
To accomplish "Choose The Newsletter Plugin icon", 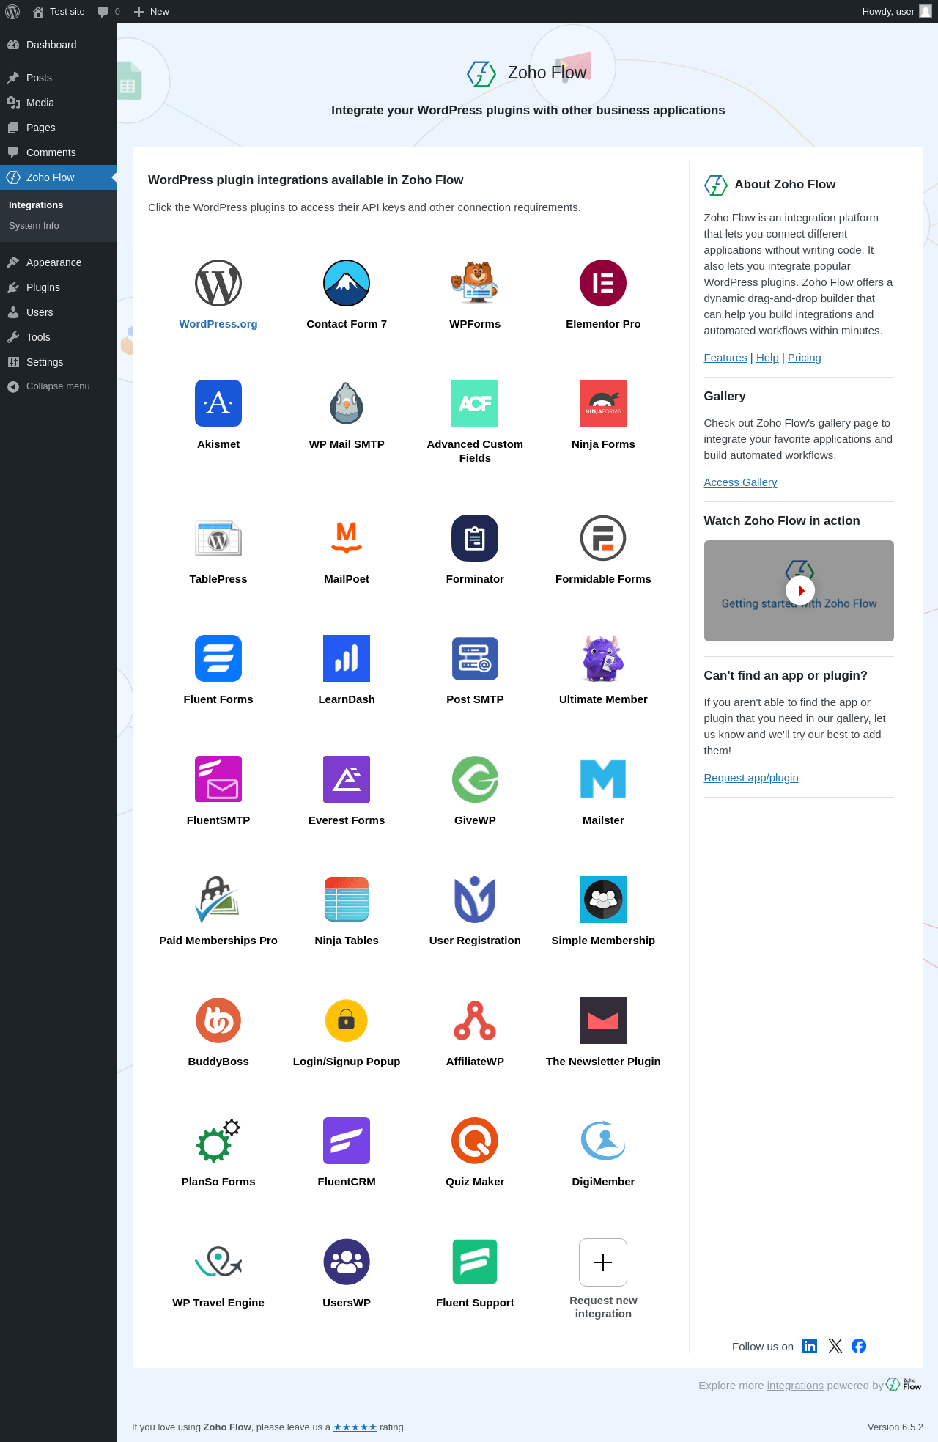I will click(603, 1020).
